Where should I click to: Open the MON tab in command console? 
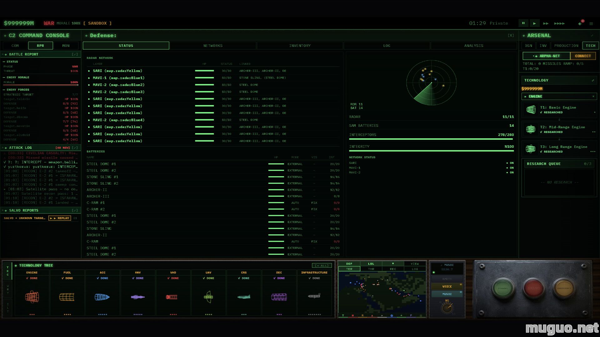coord(66,46)
